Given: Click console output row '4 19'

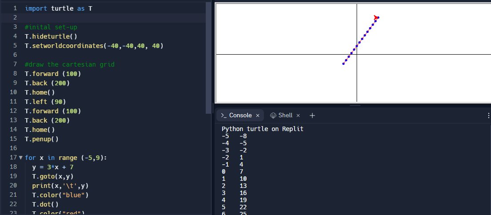Looking at the screenshot, I should click(234, 200).
